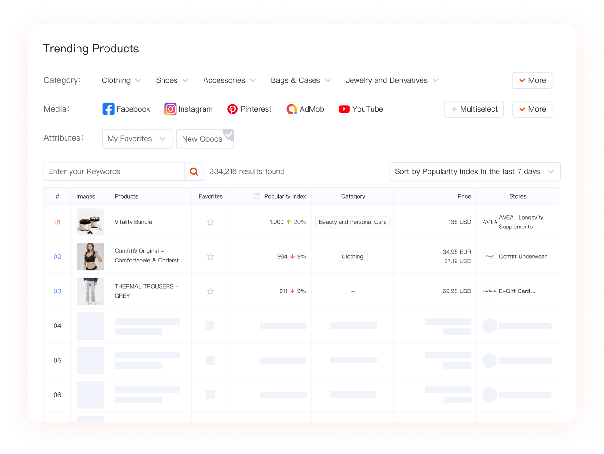Select the Facebook media icon
The width and height of the screenshot is (604, 454).
(x=108, y=109)
